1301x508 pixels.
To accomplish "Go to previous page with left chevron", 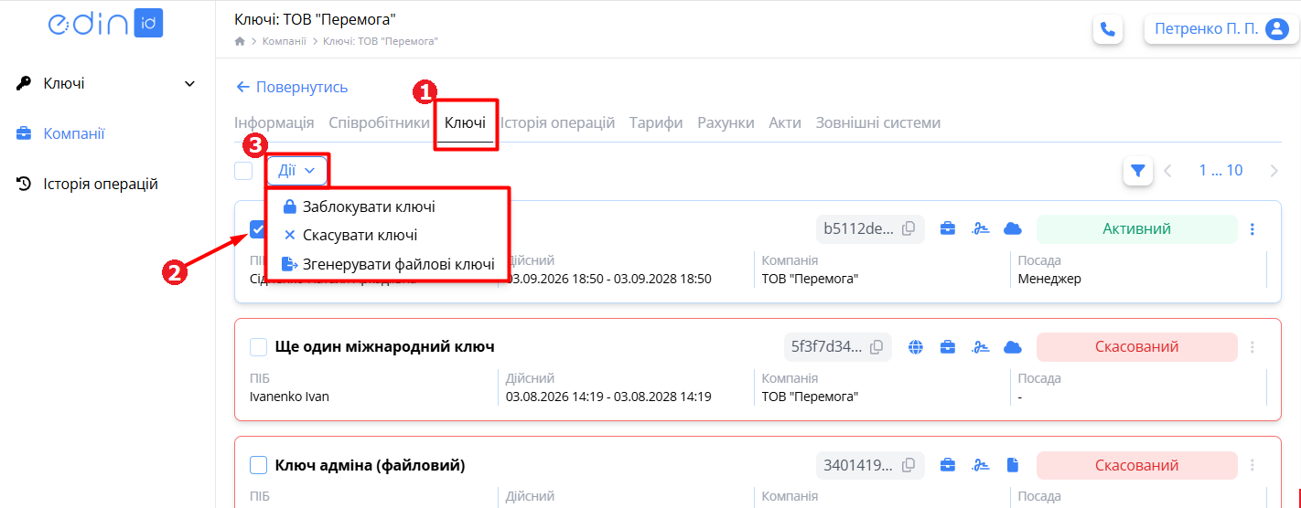I will 1168,171.
